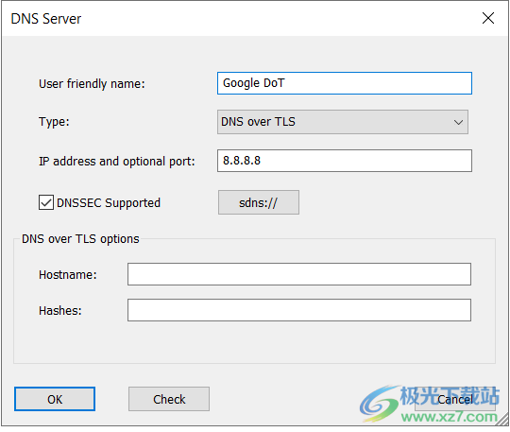
Task: Click the "IP address and optional port:" label
Action: pos(117,162)
